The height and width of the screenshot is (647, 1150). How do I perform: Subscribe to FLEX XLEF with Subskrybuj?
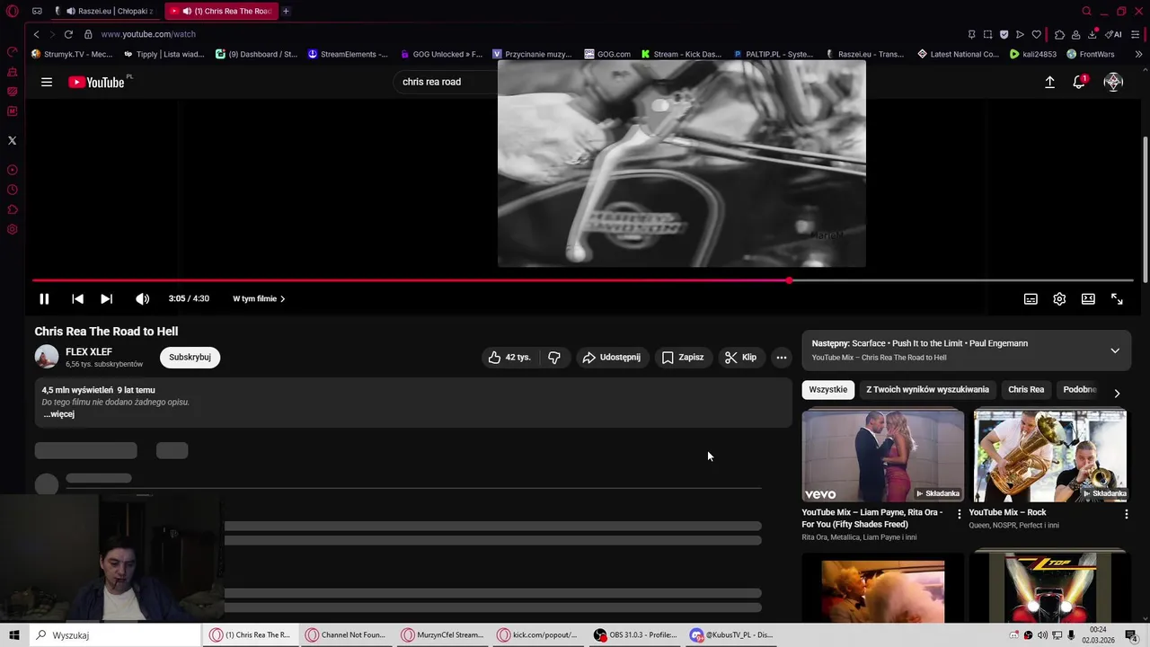tap(190, 357)
